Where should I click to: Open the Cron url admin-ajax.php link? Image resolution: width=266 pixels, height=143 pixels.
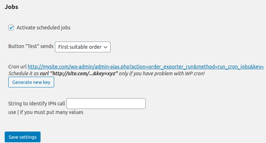146,67
